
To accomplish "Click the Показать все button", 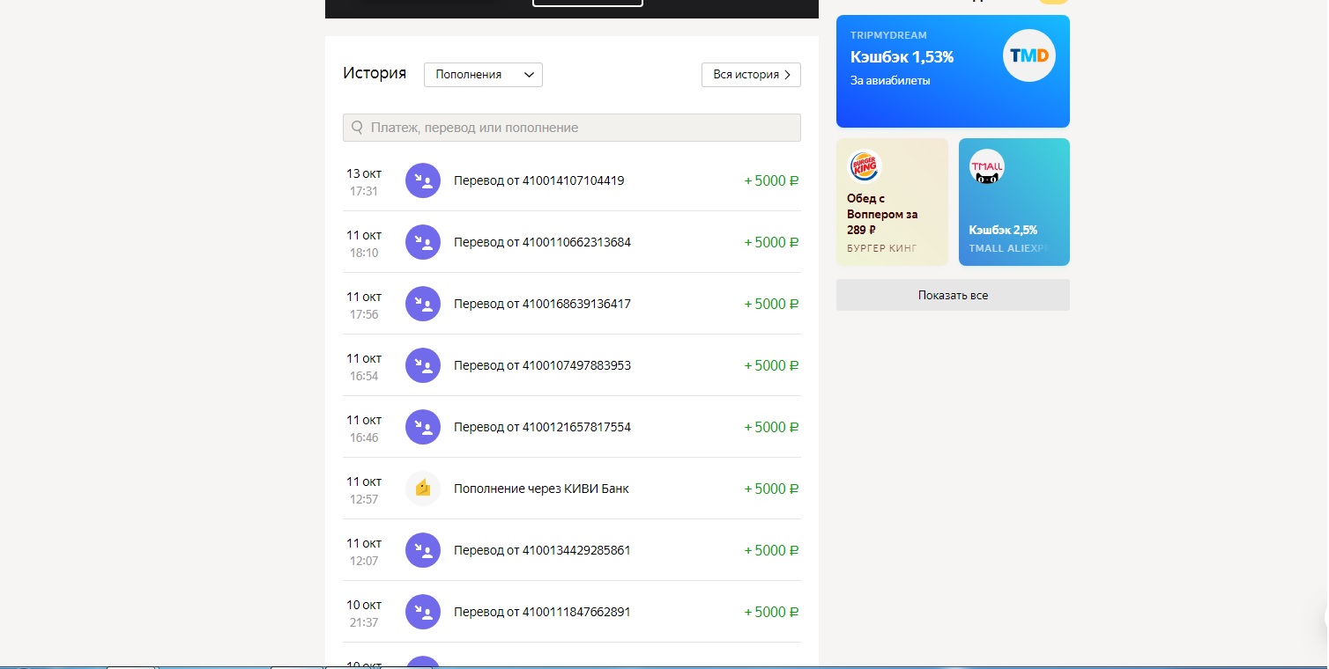I will (953, 295).
